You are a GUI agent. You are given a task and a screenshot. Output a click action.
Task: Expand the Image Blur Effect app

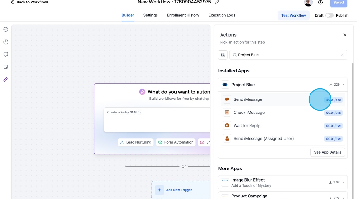[343, 182]
